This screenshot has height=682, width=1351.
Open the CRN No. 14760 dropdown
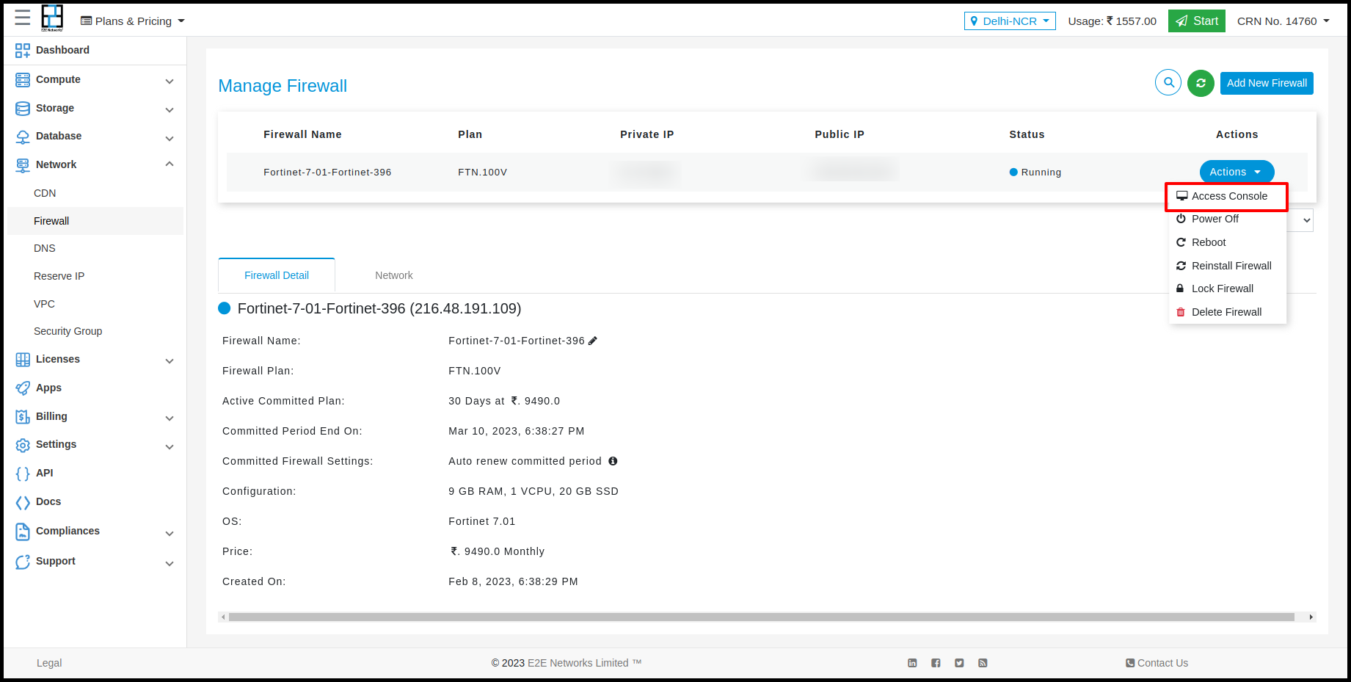[1283, 21]
